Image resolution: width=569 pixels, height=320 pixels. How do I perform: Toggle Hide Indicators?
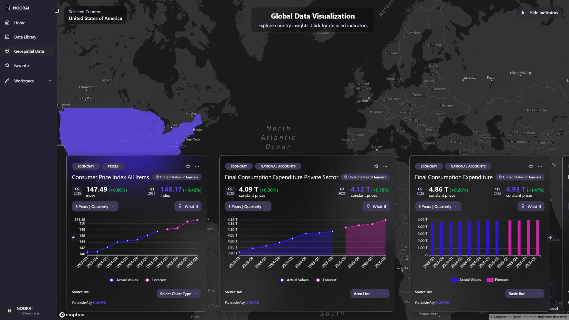tap(539, 12)
